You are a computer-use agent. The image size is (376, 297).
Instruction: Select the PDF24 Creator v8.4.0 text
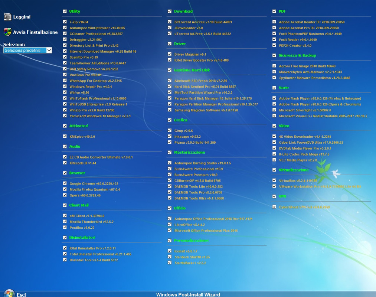click(x=295, y=46)
